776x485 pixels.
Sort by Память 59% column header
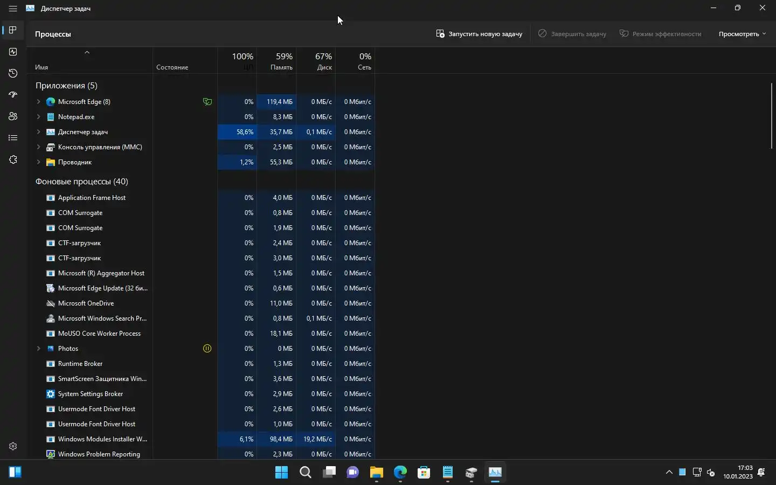coord(276,60)
